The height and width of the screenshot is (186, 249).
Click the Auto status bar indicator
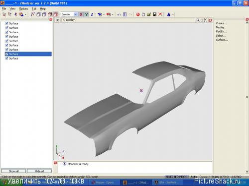pyautogui.click(x=194, y=177)
